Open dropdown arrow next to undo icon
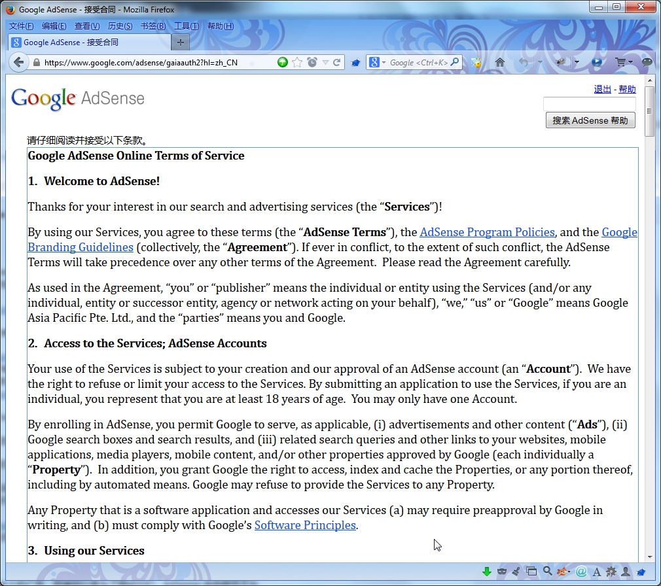Image resolution: width=661 pixels, height=586 pixels. click(x=539, y=62)
